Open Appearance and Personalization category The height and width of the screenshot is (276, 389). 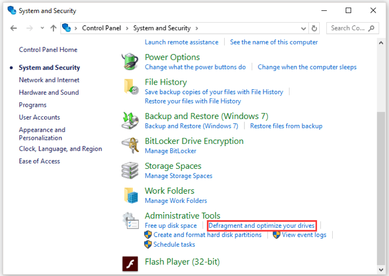(x=42, y=133)
